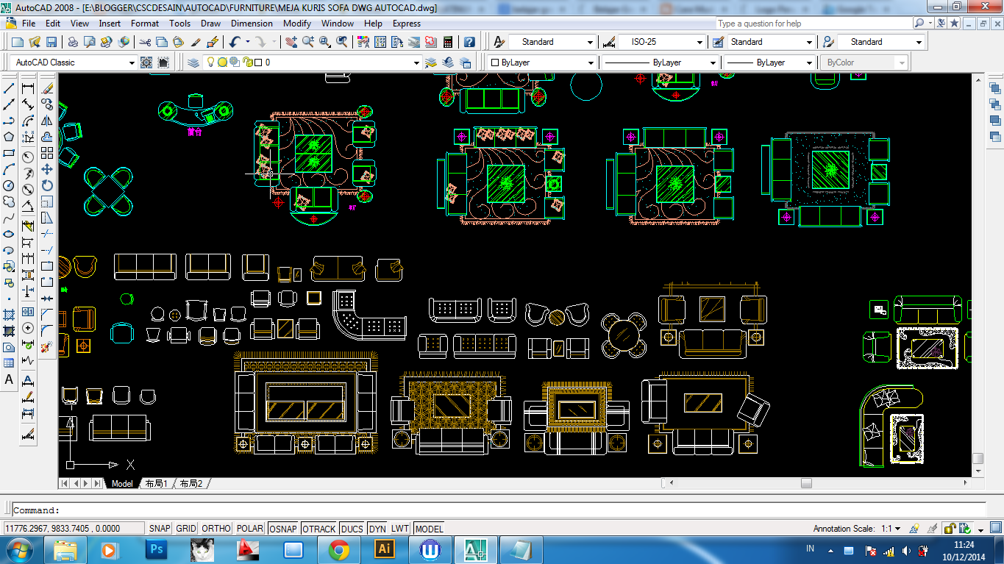Select the Circle draw tool

pos(9,185)
